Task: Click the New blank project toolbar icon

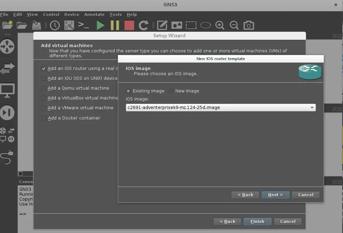Action: click(7, 25)
